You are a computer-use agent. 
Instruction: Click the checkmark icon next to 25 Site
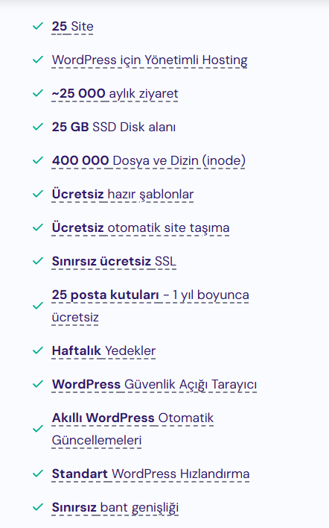[38, 26]
